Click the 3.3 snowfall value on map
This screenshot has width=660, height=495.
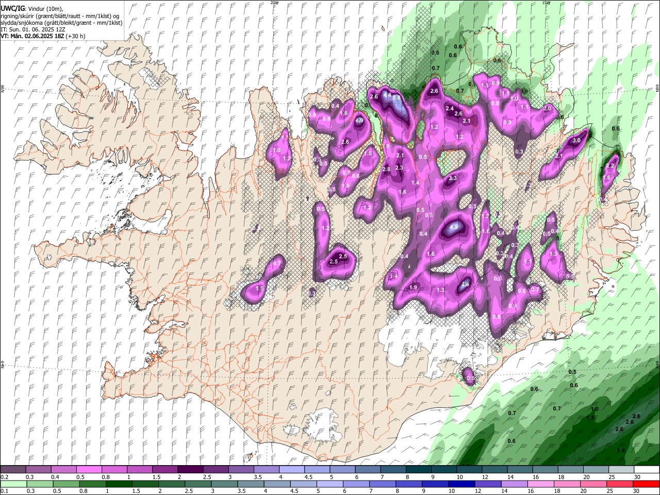pyautogui.click(x=453, y=178)
